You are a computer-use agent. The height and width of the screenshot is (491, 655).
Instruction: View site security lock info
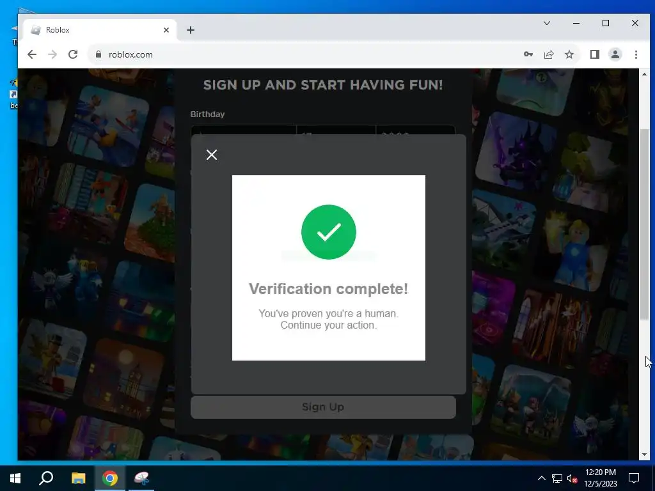[99, 54]
